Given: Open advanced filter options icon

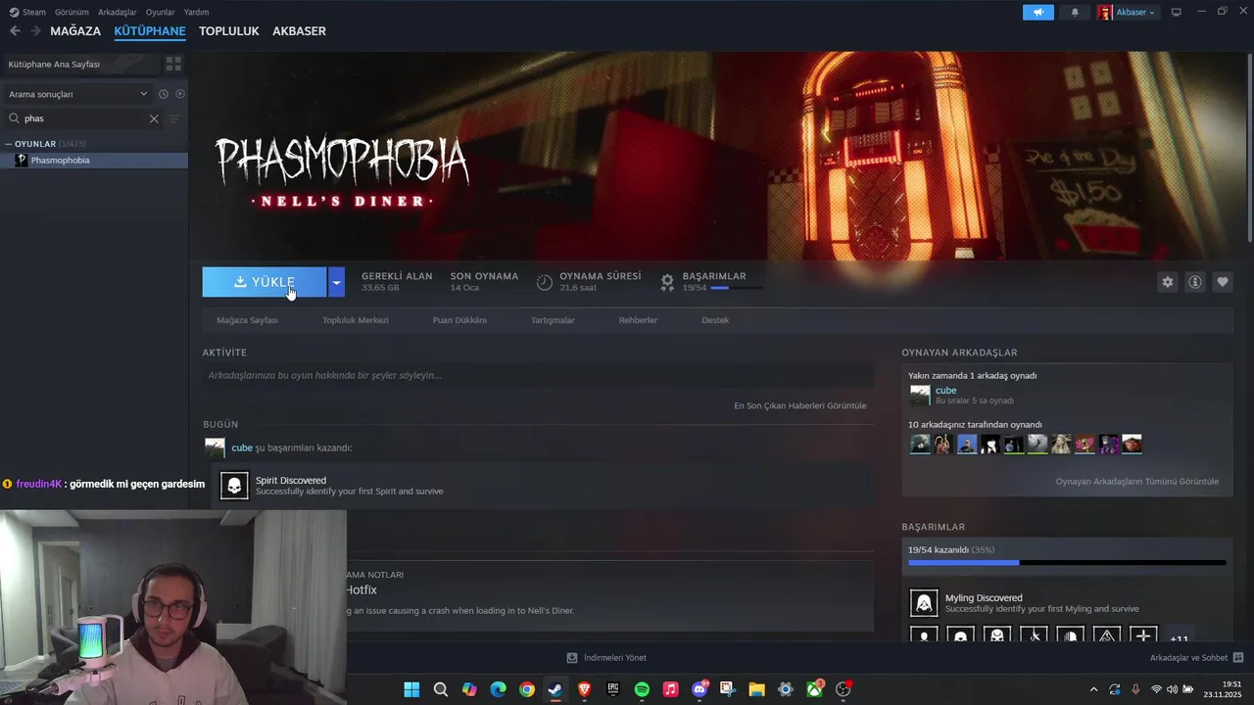Looking at the screenshot, I should tap(174, 118).
